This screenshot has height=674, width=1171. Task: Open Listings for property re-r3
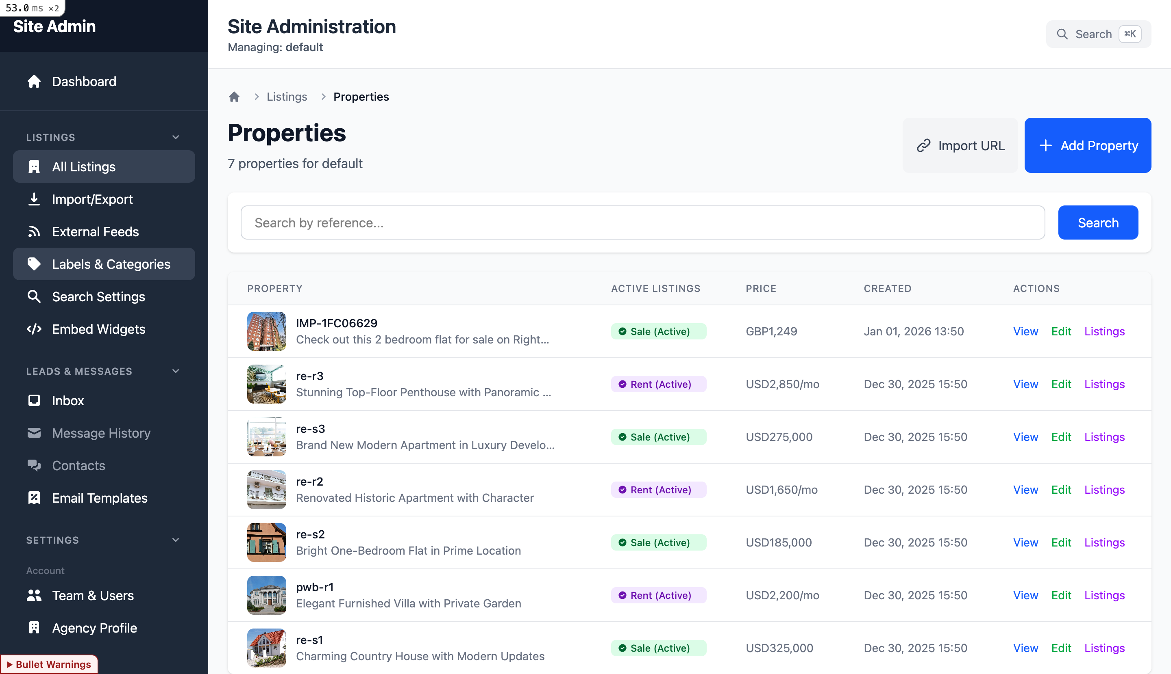pos(1104,384)
